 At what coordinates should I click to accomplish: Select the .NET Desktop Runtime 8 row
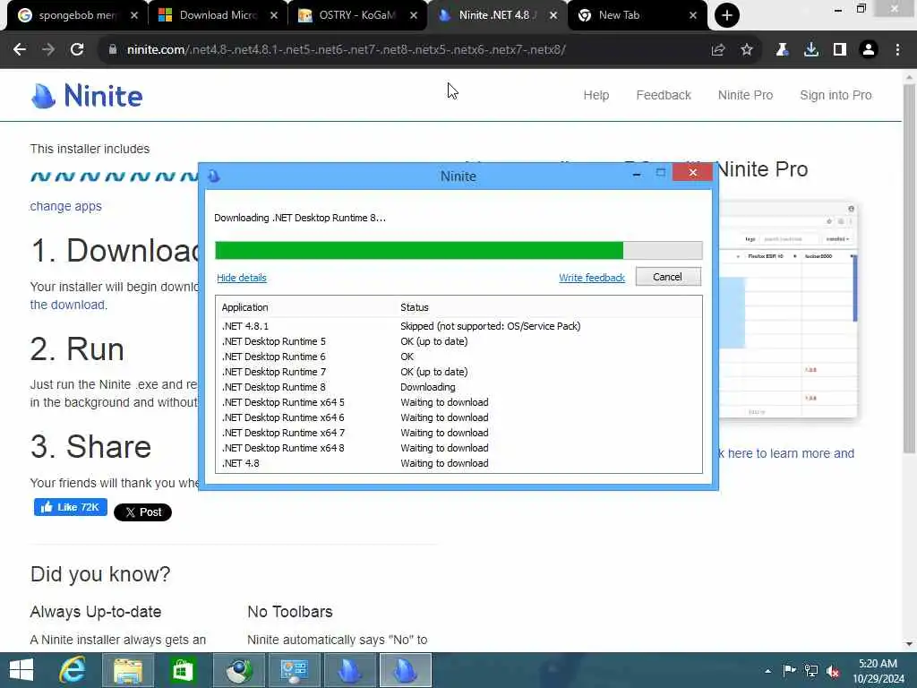(x=458, y=387)
